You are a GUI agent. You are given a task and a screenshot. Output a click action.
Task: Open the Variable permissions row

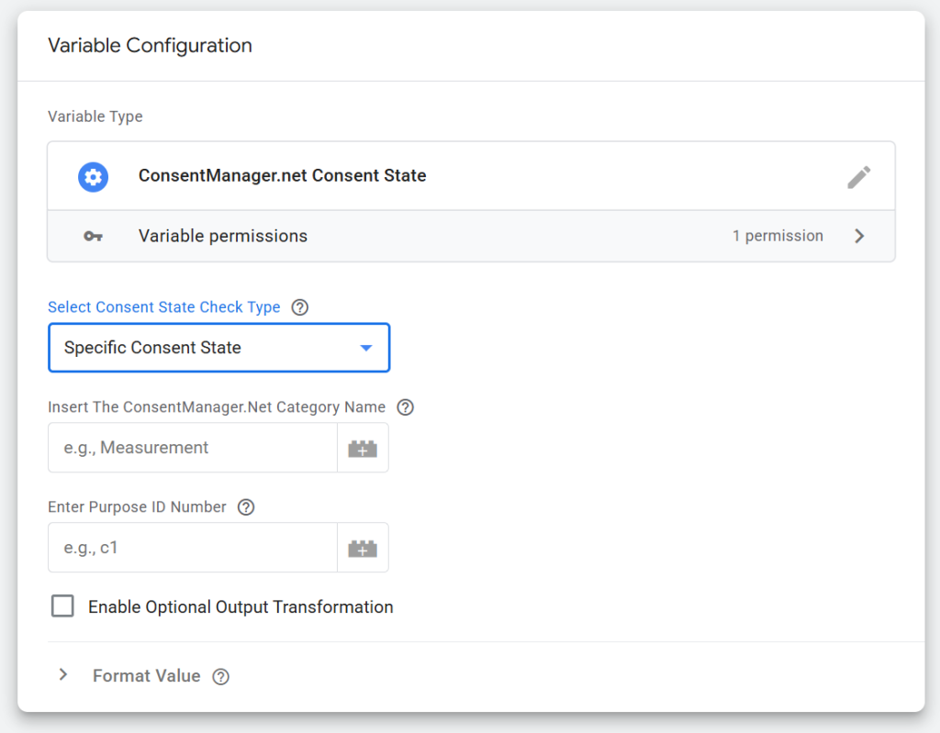tap(471, 236)
